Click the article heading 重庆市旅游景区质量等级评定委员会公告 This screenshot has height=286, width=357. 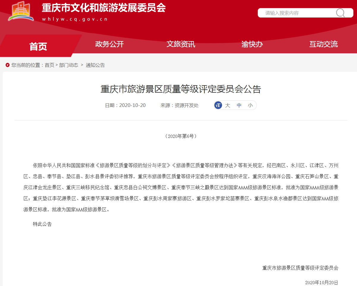(x=181, y=89)
